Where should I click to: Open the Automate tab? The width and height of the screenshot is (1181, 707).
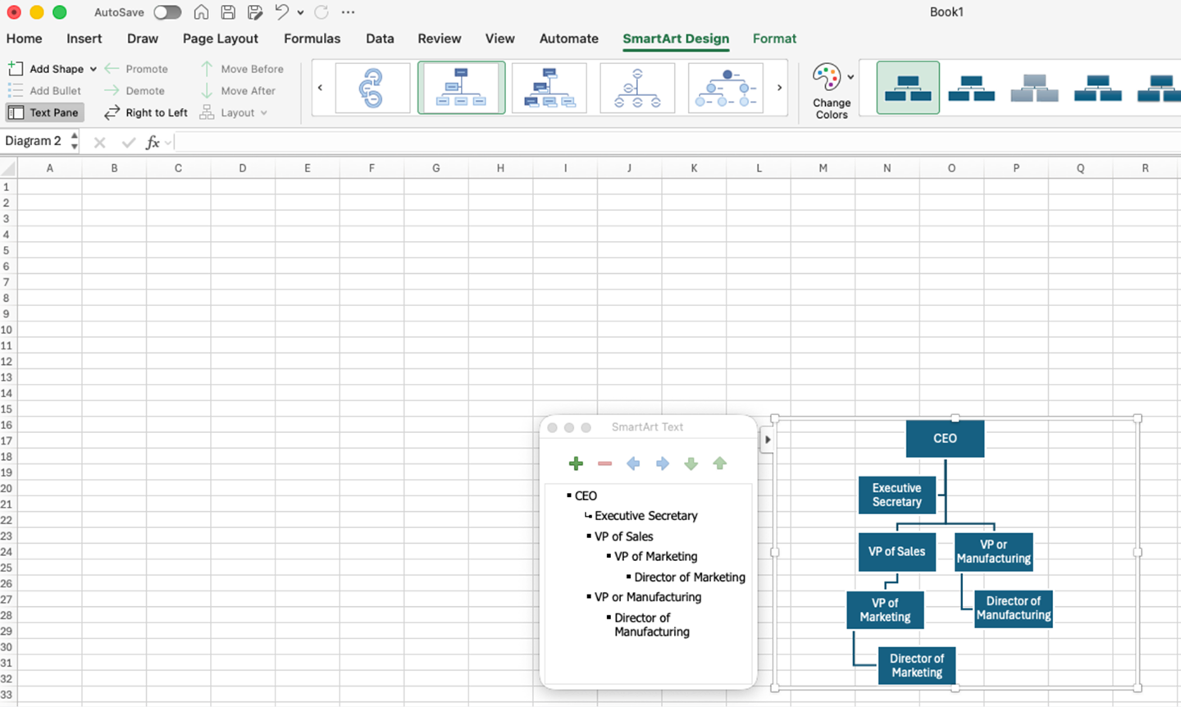[568, 39]
